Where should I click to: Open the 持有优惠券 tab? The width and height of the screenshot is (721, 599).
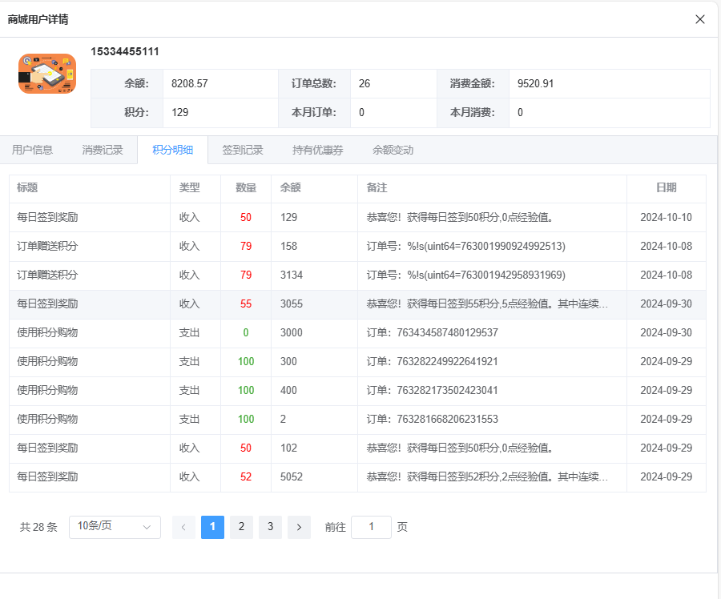(x=318, y=150)
